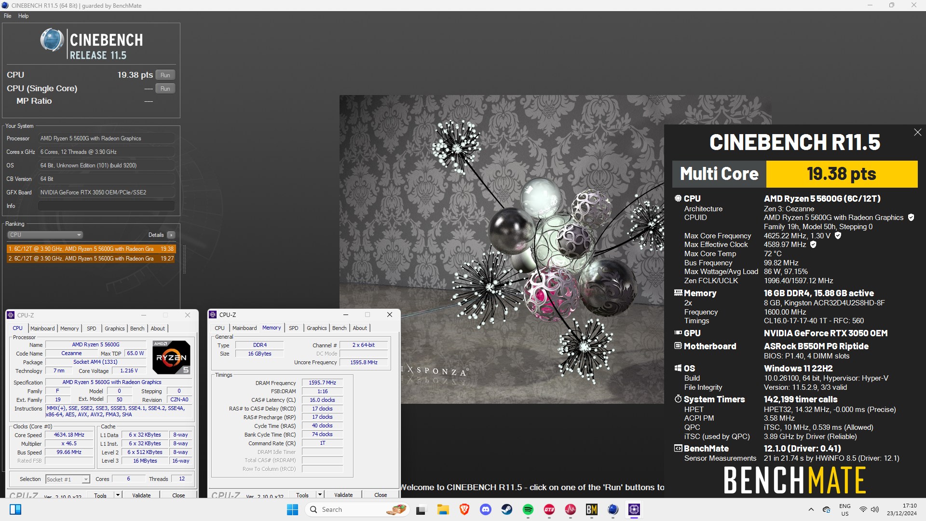Click the Memory icon in BenchMate panel
This screenshot has height=521, width=926.
click(x=678, y=293)
